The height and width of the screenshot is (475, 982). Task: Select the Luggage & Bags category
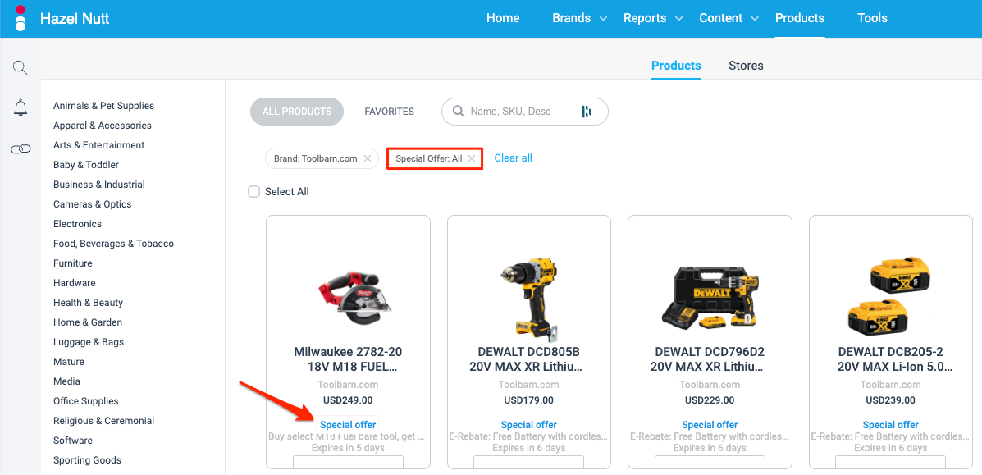tap(89, 342)
